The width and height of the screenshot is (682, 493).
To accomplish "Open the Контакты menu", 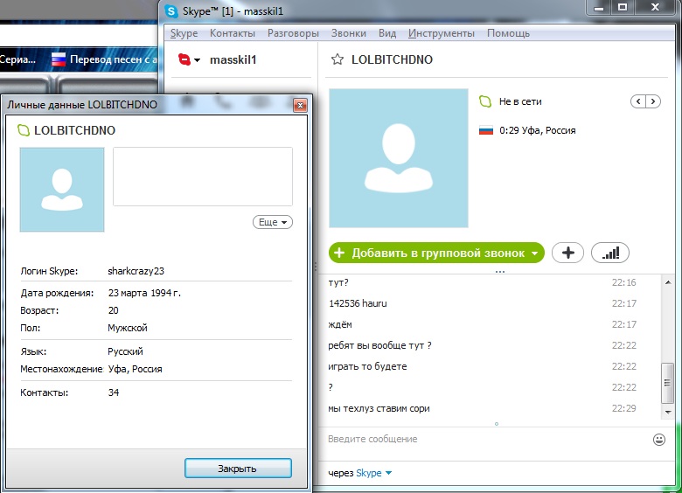I will [233, 33].
